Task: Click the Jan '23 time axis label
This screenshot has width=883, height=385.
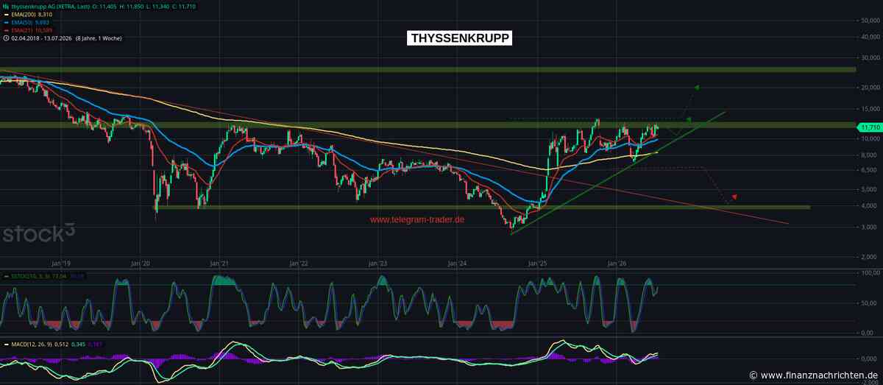Action: coord(378,262)
